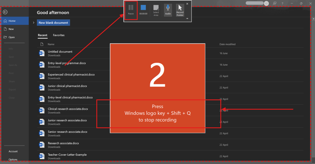315x164 pixels.
Task: Switch to the Recent tab
Action: 42,35
